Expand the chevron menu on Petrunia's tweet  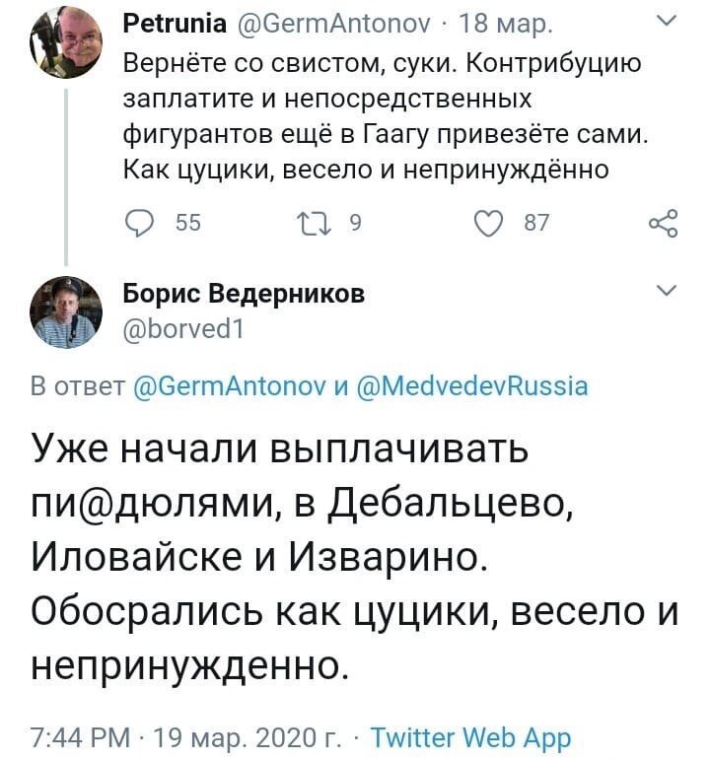point(668,21)
